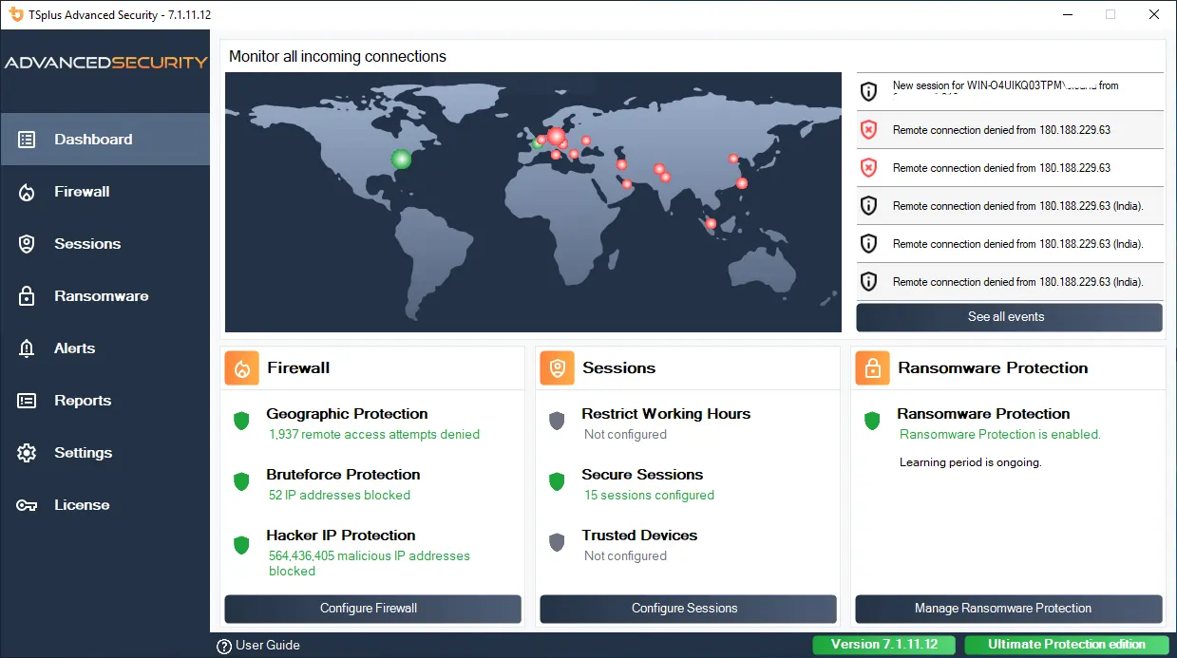Click the green shield beside Geographic Protection
This screenshot has width=1177, height=658.
coord(241,421)
